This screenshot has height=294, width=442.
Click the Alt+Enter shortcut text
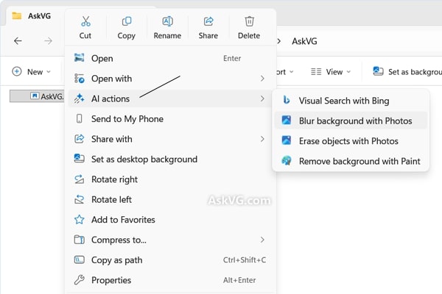pyautogui.click(x=239, y=280)
